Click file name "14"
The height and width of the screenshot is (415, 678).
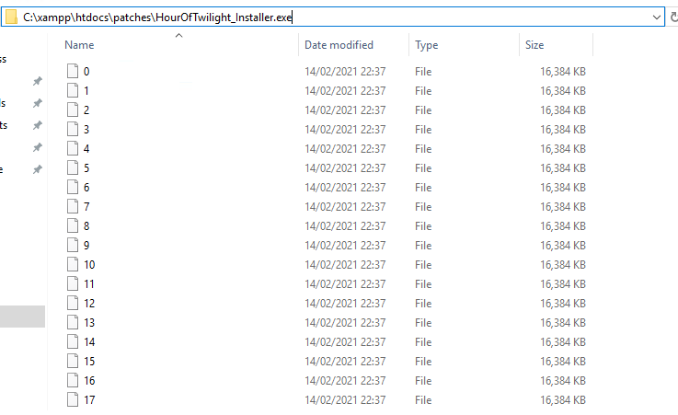pyautogui.click(x=89, y=342)
